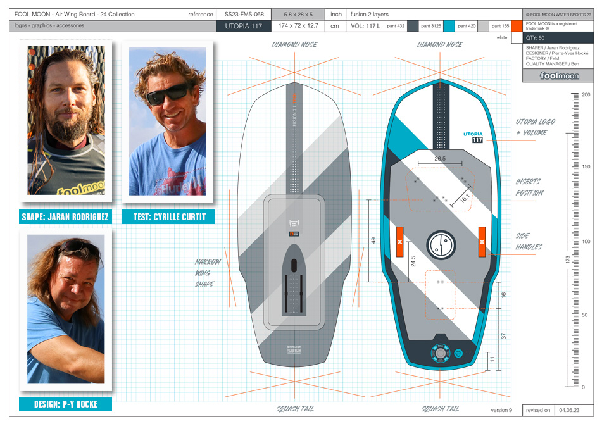Select the inch dimensions '5.8 x 28 x 5'
602x424 pixels.
298,14
